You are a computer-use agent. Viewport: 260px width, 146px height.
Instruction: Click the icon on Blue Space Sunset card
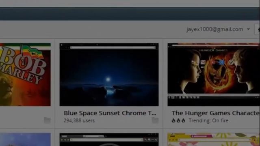155,120
